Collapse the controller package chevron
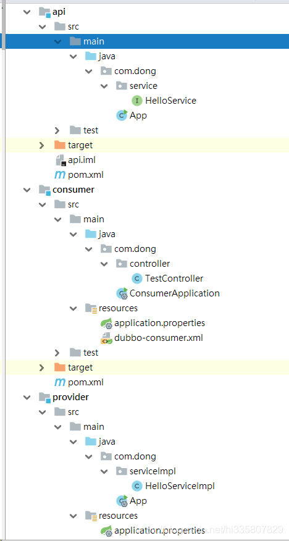The height and width of the screenshot is (541, 289). point(104,264)
